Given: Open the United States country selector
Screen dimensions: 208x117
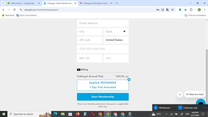Looking at the screenshot, I should tap(116, 40).
